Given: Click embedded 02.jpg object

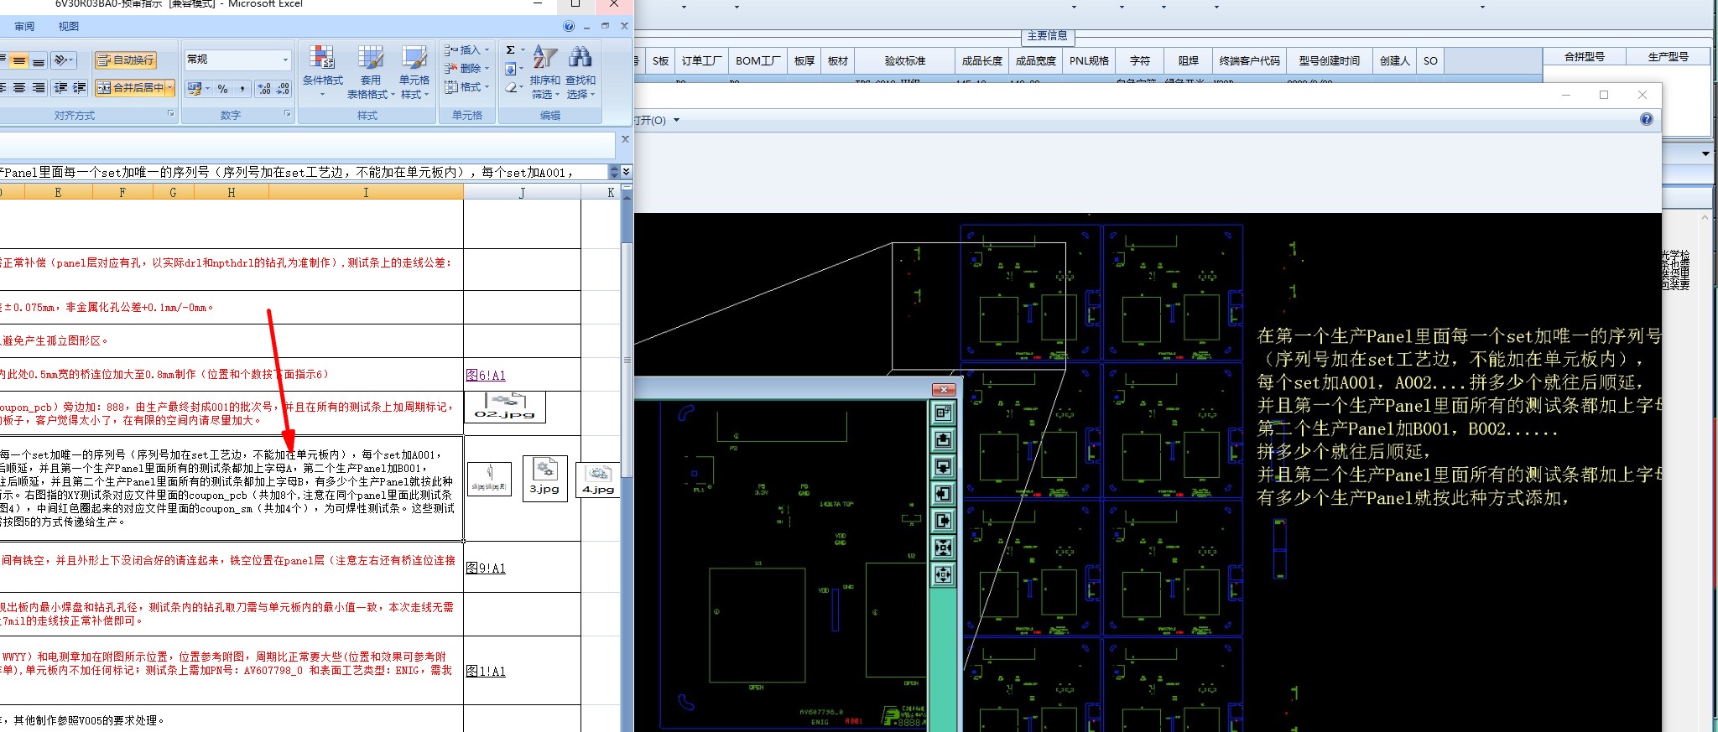Looking at the screenshot, I should [504, 407].
